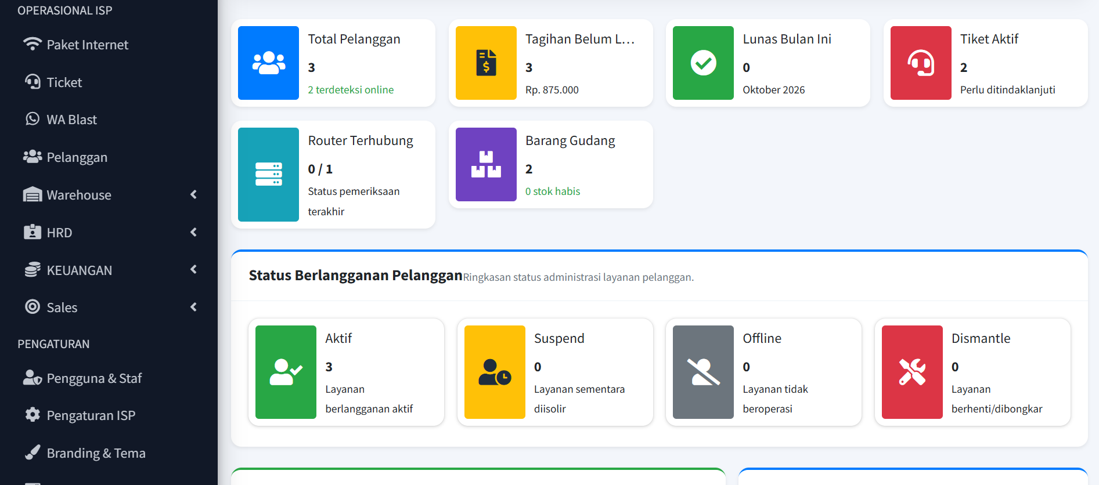Viewport: 1099px width, 485px height.
Task: Open the Pengguna & Staf menu item
Action: click(x=109, y=378)
